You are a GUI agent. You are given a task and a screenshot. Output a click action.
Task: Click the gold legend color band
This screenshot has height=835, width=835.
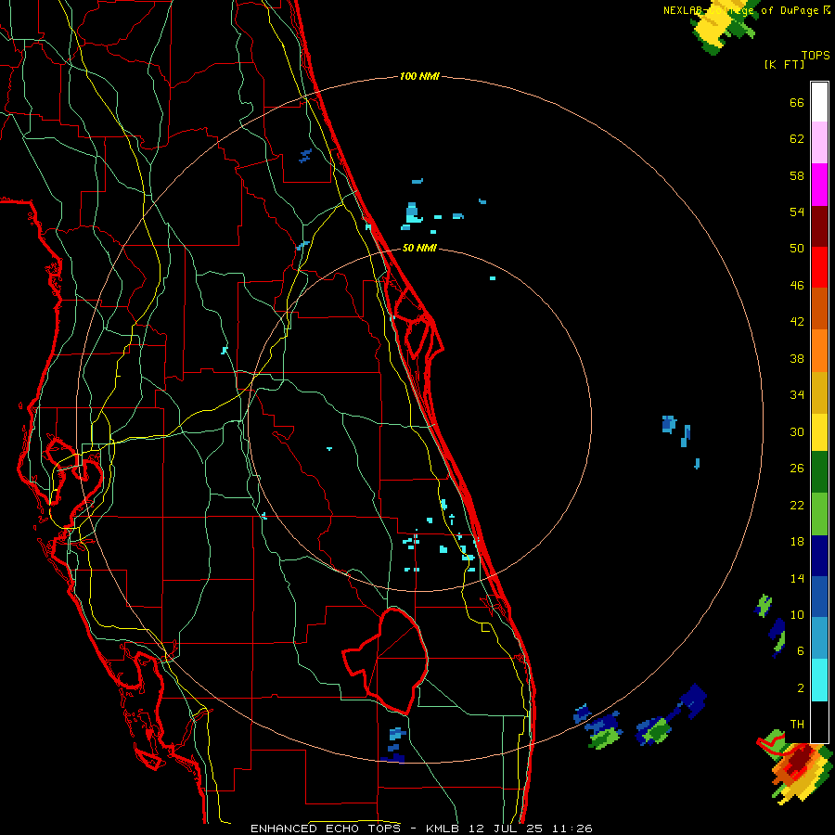pos(819,392)
